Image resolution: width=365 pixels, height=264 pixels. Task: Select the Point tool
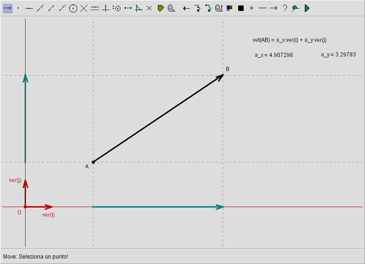[18, 8]
